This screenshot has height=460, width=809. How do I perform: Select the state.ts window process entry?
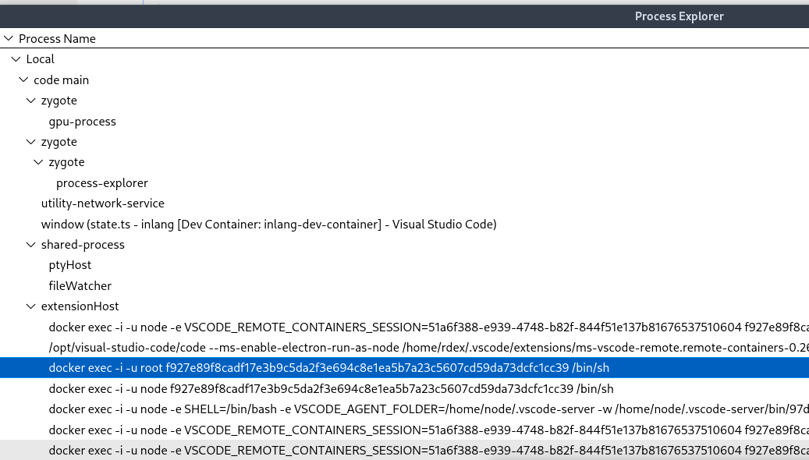[268, 224]
